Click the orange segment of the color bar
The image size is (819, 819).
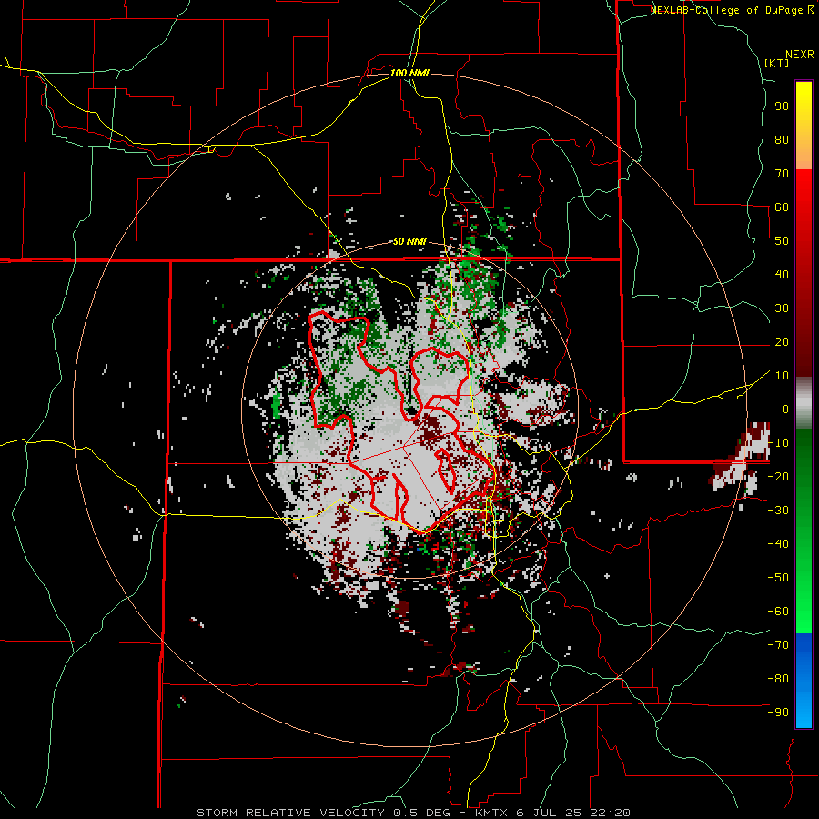(804, 153)
